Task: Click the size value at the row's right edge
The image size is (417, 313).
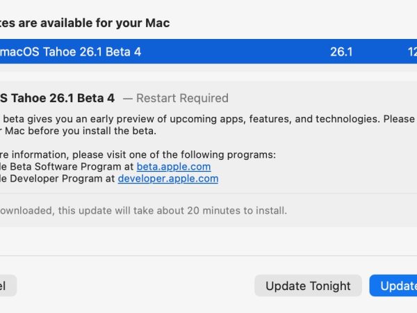Action: [x=411, y=52]
